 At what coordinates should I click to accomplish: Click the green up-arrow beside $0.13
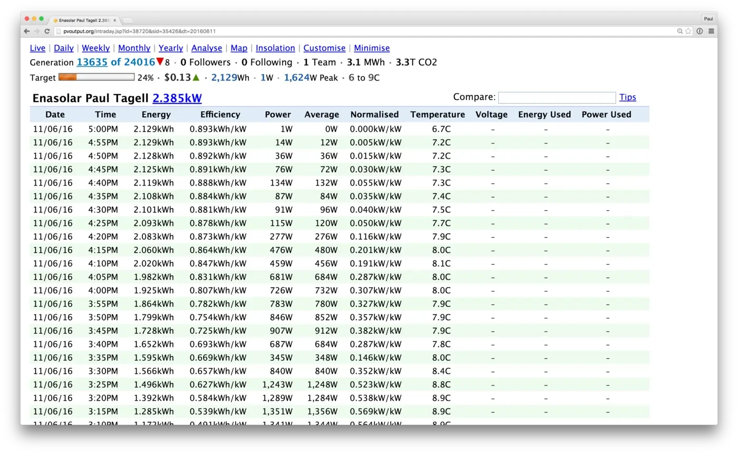coord(196,78)
